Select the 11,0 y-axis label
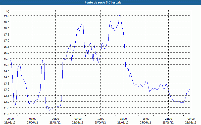The height and width of the screenshot is (125, 201). [x=7, y=114]
